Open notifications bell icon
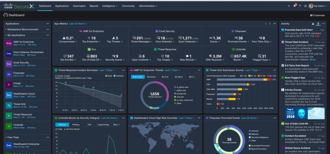This screenshot has width=330, height=154. 295,6
